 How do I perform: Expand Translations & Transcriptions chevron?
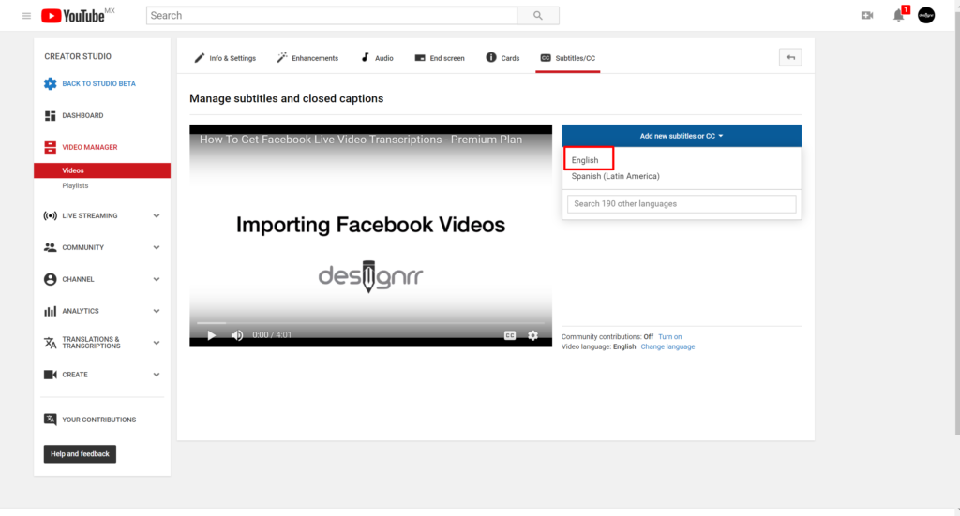tap(157, 343)
